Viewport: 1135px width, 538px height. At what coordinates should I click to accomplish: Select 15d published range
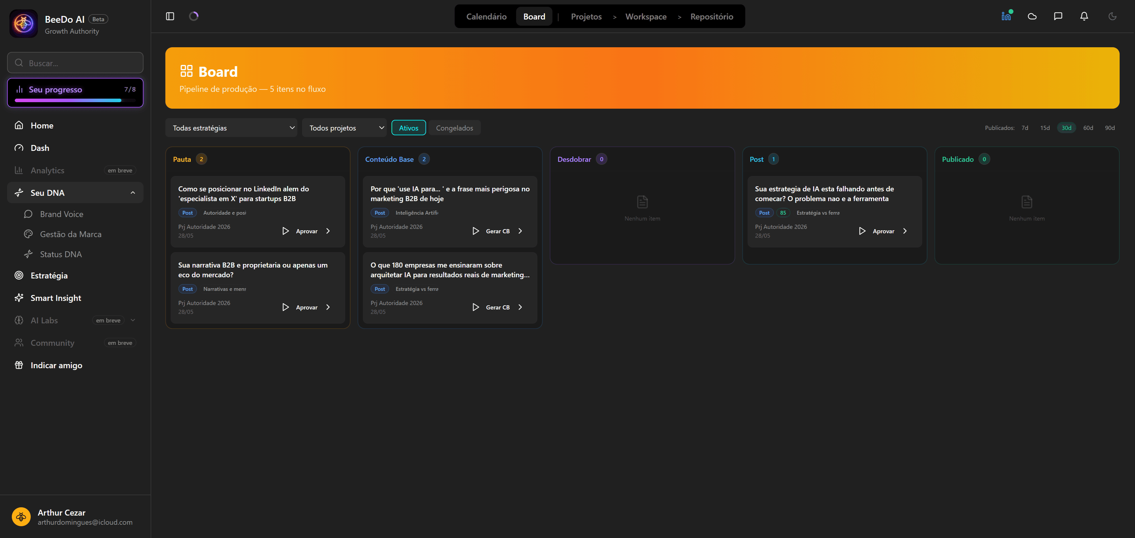(1045, 128)
